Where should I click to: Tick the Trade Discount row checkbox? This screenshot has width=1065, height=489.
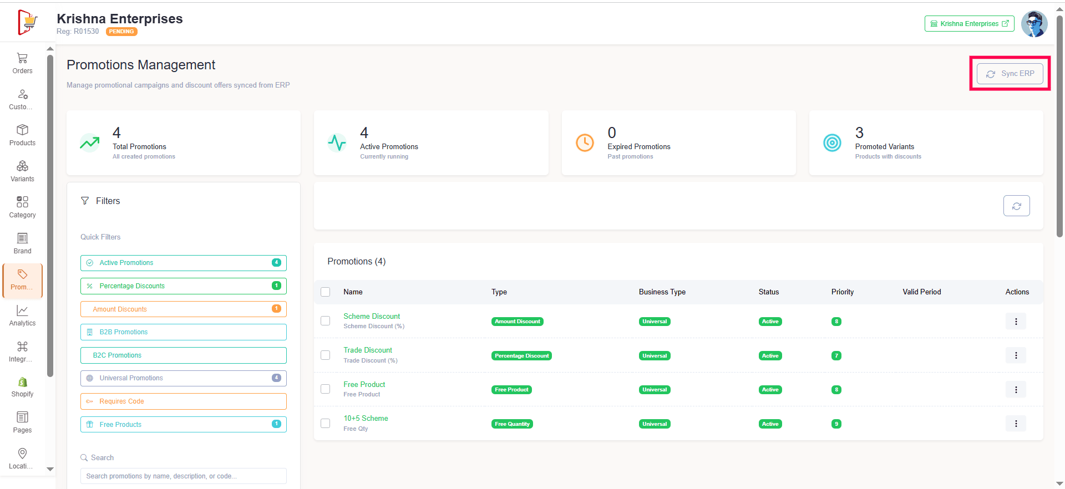[326, 355]
